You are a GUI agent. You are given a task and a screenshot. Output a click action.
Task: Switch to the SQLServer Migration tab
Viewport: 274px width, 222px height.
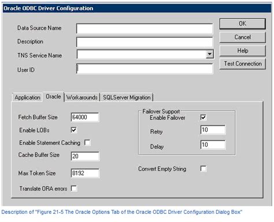(x=127, y=97)
